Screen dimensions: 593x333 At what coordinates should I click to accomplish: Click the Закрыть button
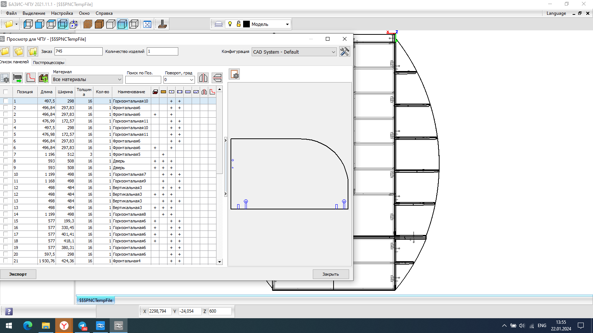pyautogui.click(x=331, y=274)
